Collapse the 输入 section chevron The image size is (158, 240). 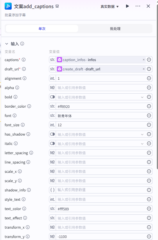coord(7,44)
